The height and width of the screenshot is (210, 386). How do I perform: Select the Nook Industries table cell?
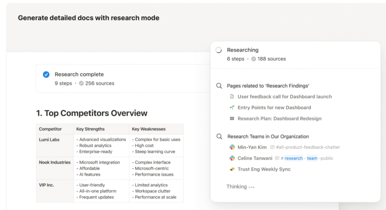55,168
